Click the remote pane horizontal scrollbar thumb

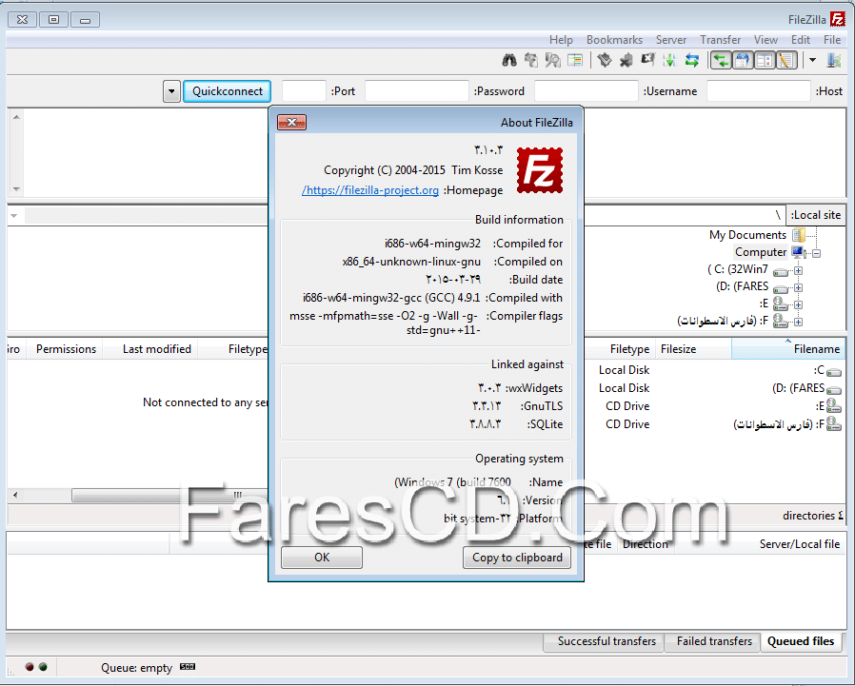170,495
